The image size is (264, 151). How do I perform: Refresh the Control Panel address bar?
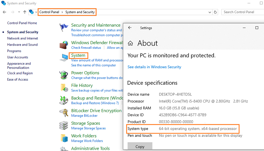215,12
